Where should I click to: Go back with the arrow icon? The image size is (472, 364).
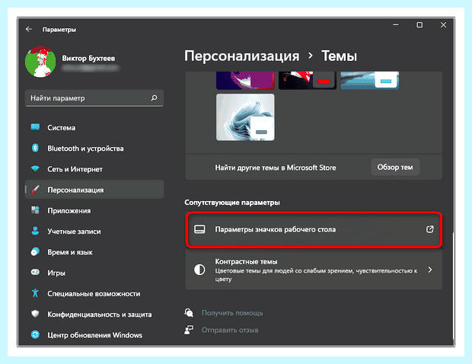click(29, 29)
